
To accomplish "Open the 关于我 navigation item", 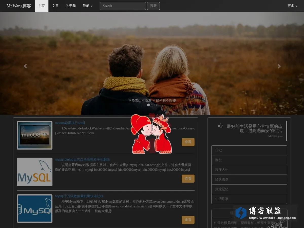I will pyautogui.click(x=71, y=6).
